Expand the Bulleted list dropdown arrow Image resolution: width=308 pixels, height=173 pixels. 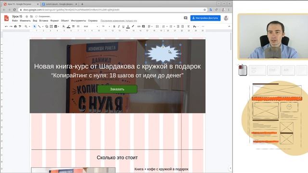pyautogui.click(x=174, y=26)
